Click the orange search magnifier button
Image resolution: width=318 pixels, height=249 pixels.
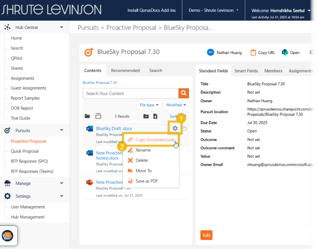pos(184,93)
